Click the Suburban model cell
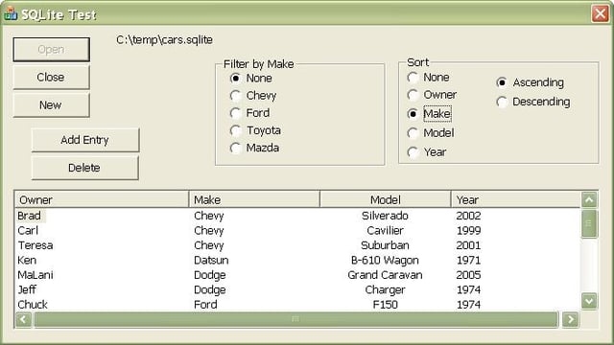This screenshot has height=345, width=614. [x=385, y=245]
